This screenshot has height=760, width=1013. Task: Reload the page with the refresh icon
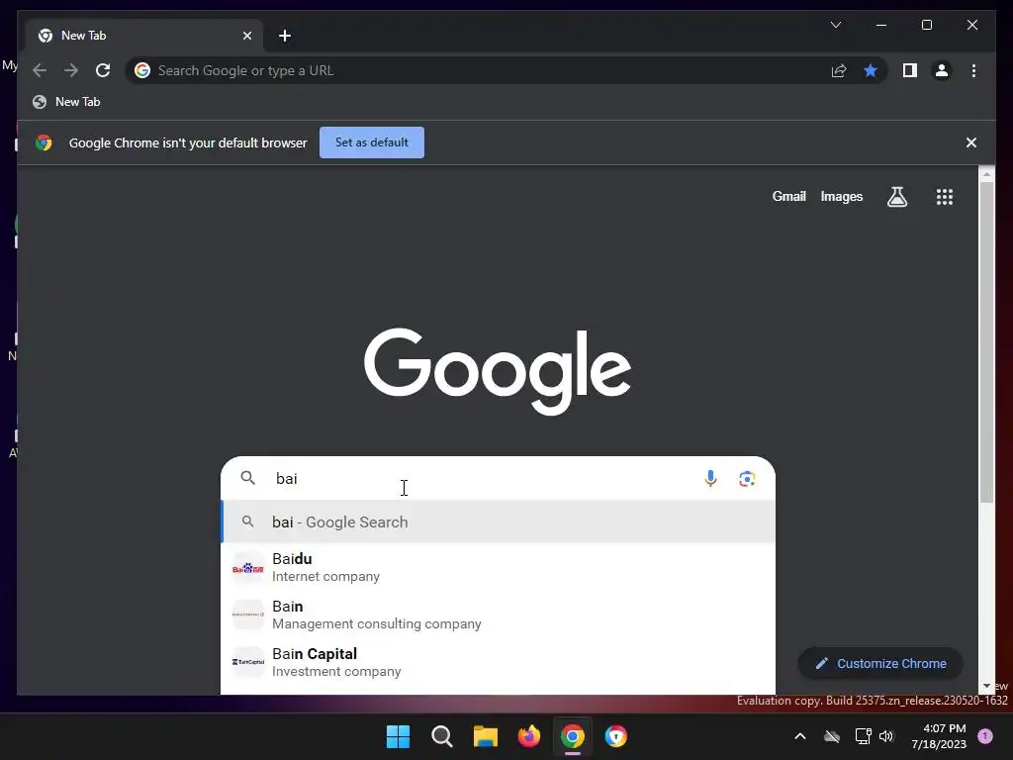103,70
